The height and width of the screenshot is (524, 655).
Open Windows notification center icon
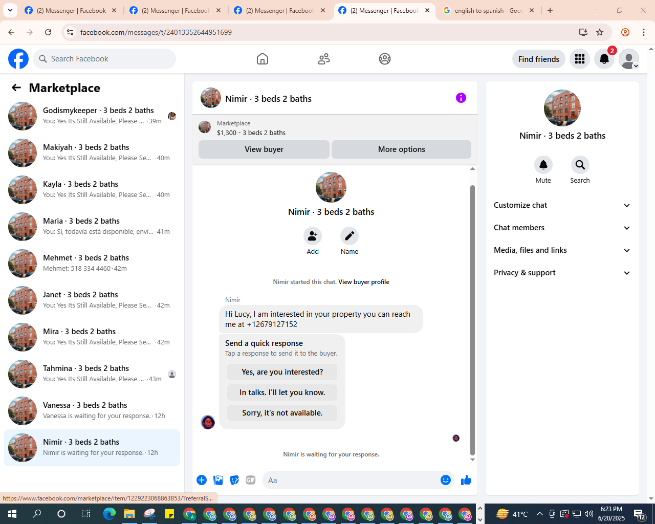pyautogui.click(x=640, y=514)
